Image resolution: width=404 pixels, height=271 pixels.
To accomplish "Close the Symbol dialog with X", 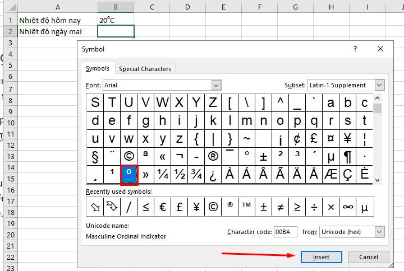I will tap(380, 49).
